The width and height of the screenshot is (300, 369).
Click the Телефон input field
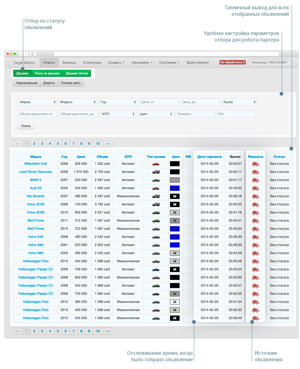click(195, 114)
